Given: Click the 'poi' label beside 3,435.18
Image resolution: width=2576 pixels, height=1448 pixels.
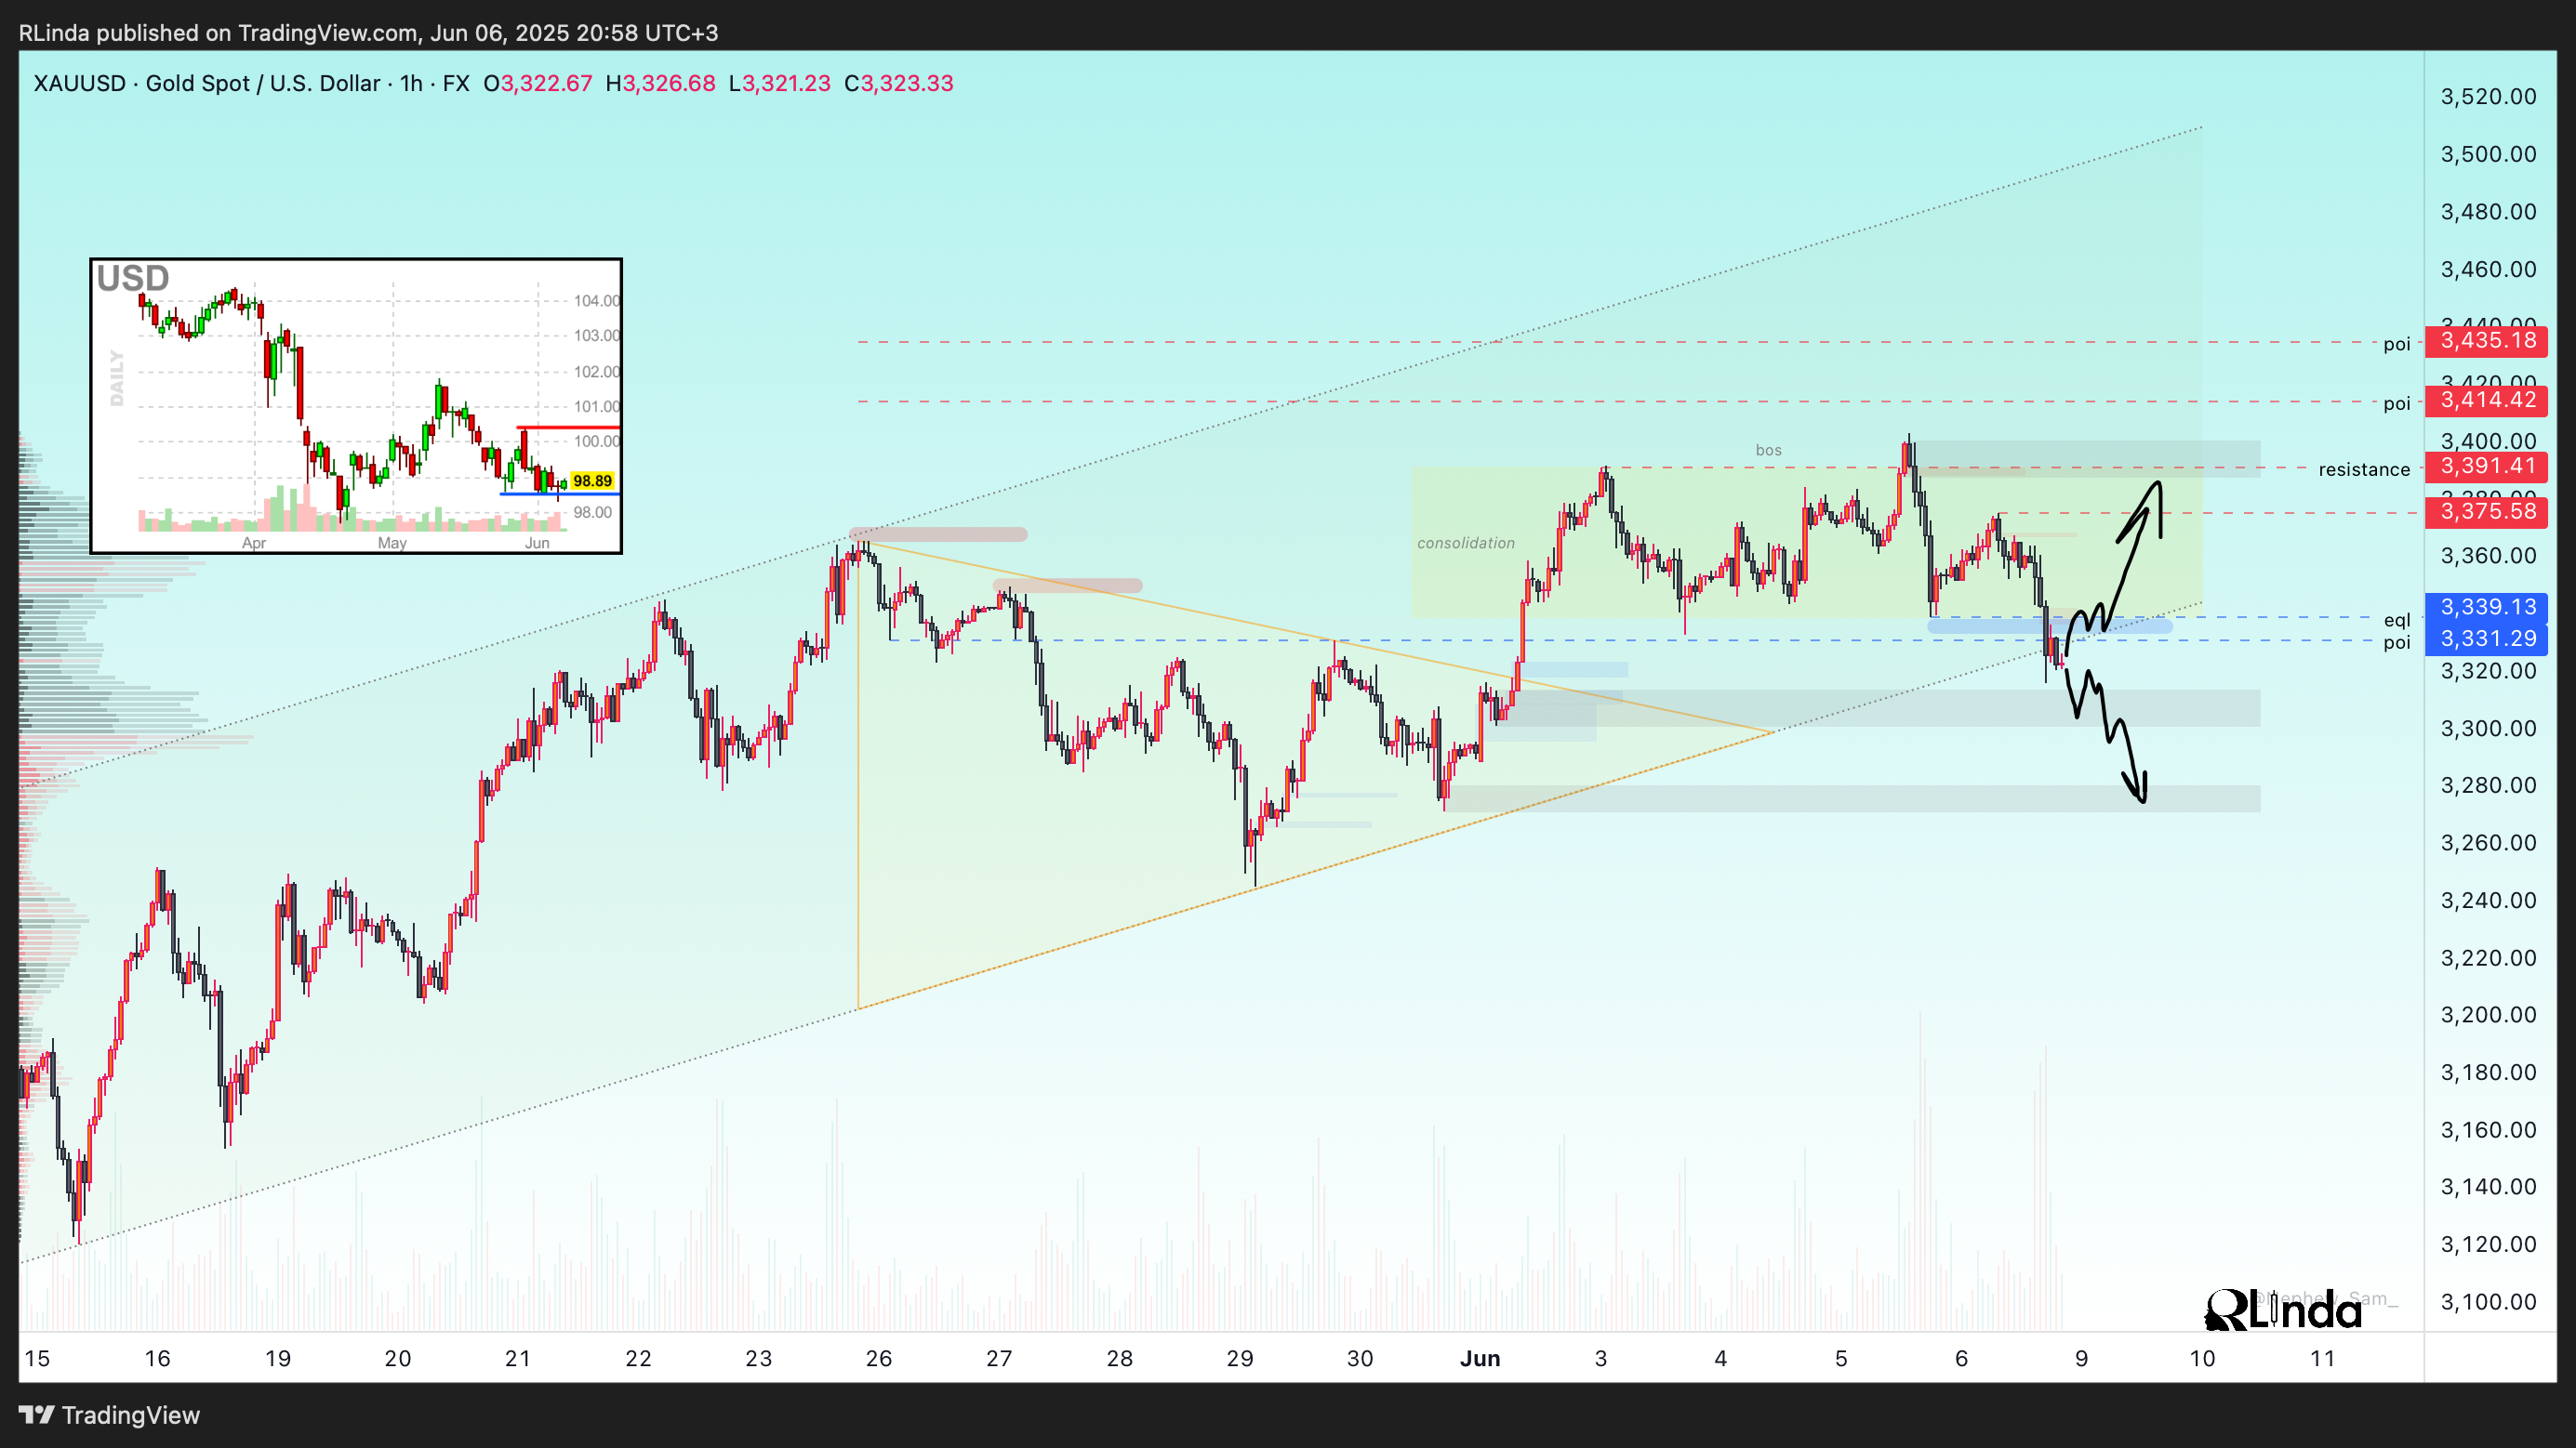Looking at the screenshot, I should point(2397,345).
